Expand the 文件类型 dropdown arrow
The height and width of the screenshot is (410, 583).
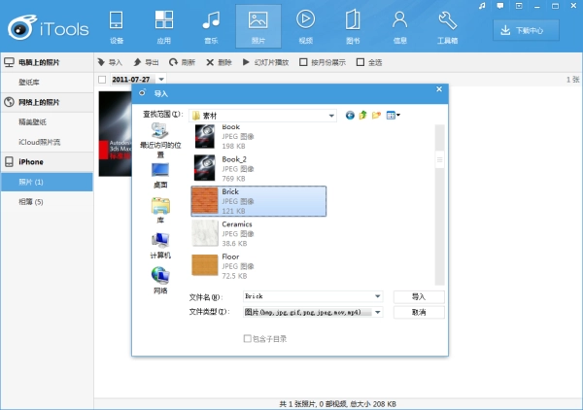tap(378, 312)
